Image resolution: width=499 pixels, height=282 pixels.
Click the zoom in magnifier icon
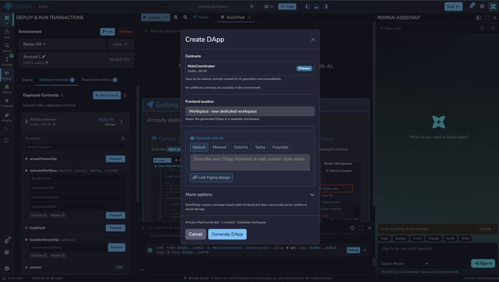click(185, 17)
